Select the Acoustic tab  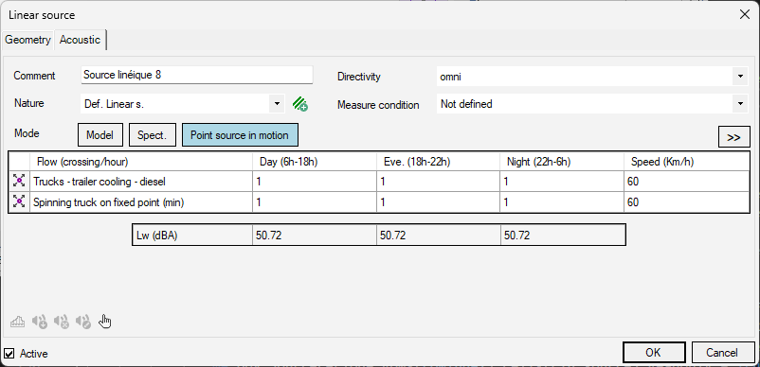(80, 40)
